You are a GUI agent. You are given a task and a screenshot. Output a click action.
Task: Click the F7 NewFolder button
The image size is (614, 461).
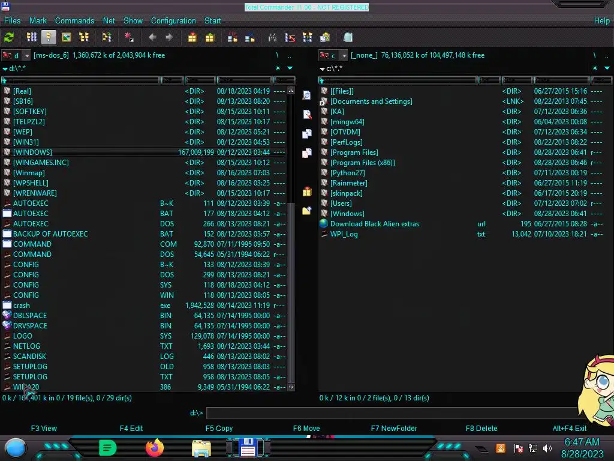coord(394,429)
